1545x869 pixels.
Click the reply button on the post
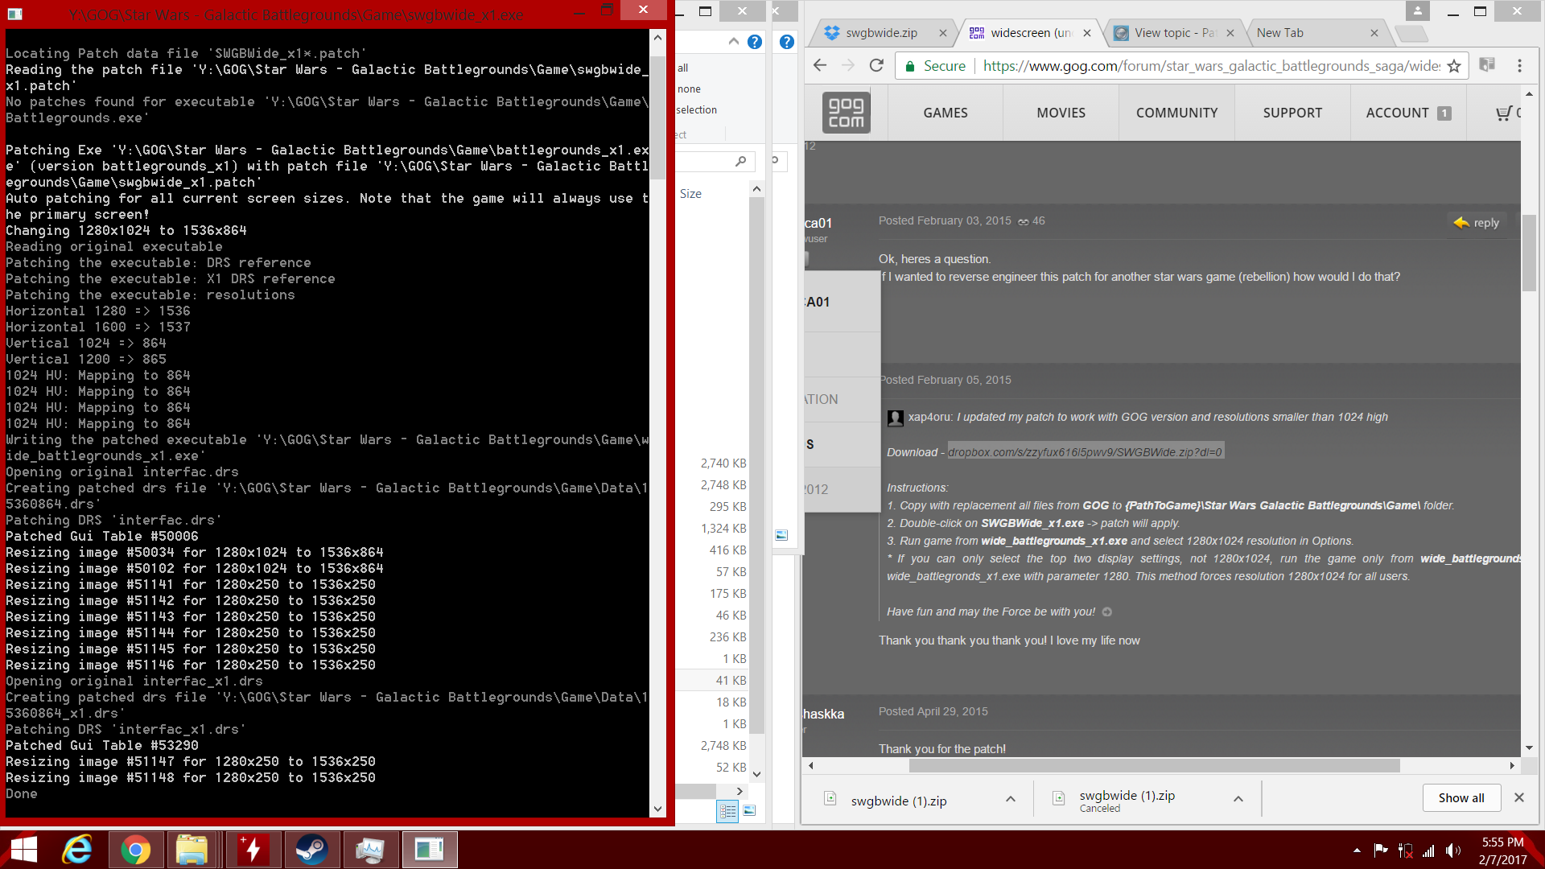tap(1477, 223)
